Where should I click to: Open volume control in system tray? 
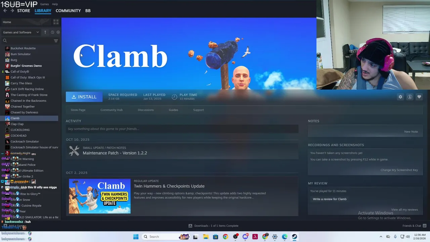pyautogui.click(x=408, y=237)
